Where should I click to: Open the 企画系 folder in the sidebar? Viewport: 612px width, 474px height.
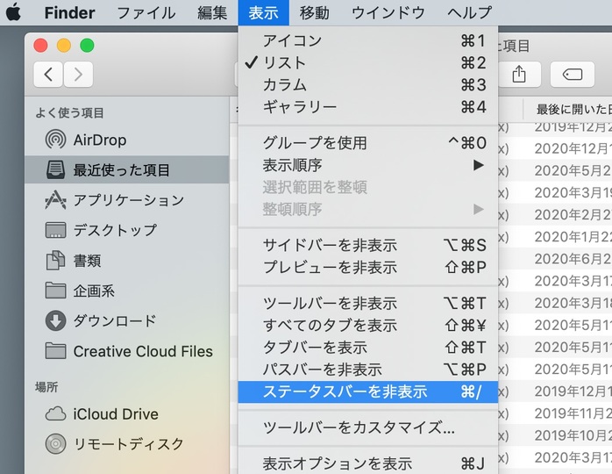coord(127,291)
